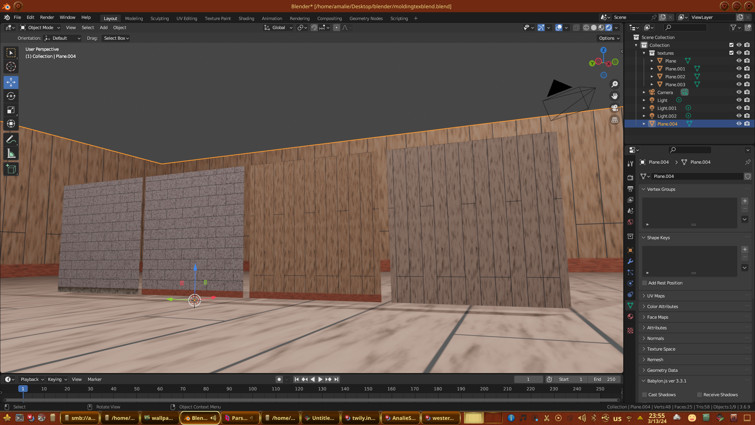Toggle camera view in the viewport
This screenshot has height=425, width=755.
click(x=615, y=108)
